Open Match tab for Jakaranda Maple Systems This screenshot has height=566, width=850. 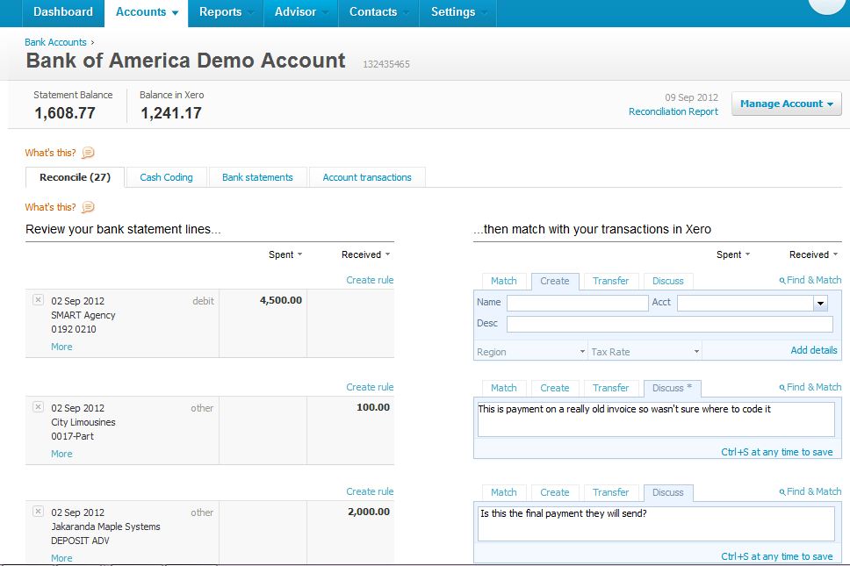click(x=504, y=492)
